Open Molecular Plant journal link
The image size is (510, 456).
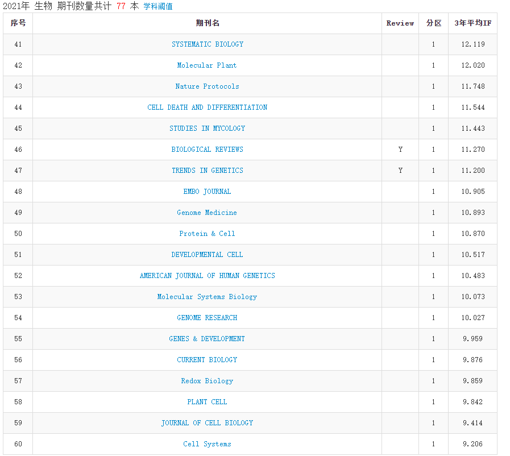pyautogui.click(x=207, y=65)
